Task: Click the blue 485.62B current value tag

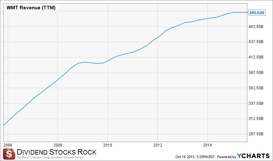Action: point(257,13)
